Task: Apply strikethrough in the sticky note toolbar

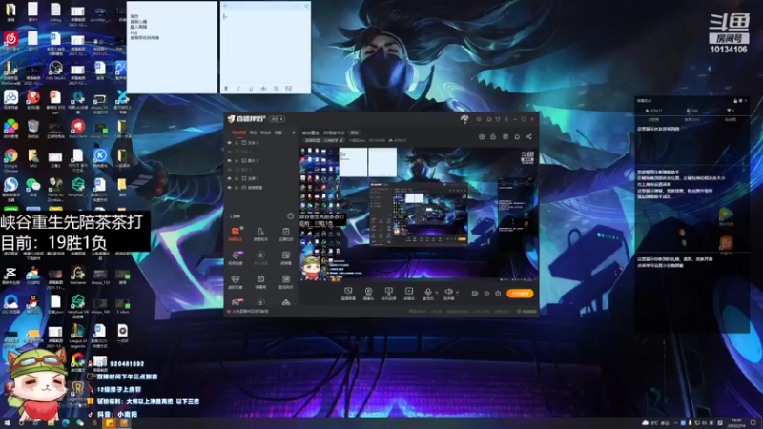Action: coord(263,89)
